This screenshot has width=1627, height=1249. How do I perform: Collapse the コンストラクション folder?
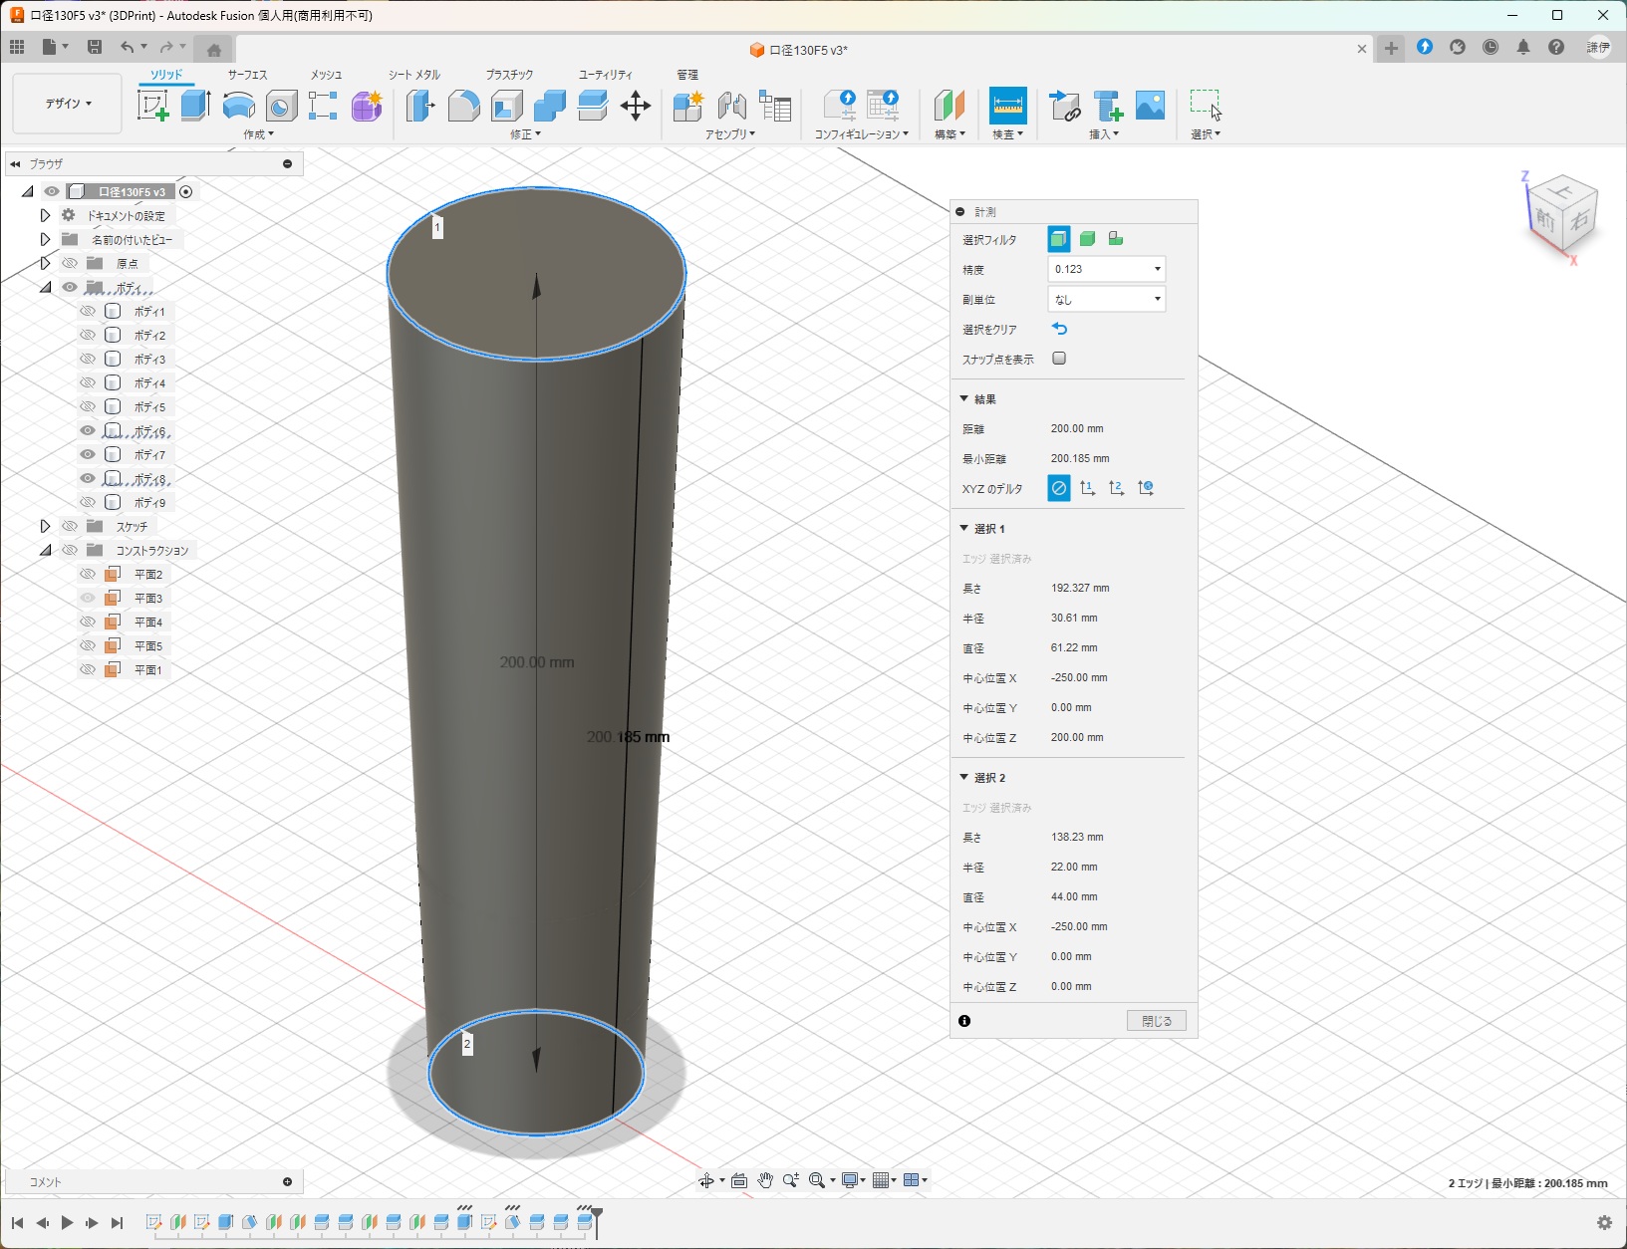(45, 550)
